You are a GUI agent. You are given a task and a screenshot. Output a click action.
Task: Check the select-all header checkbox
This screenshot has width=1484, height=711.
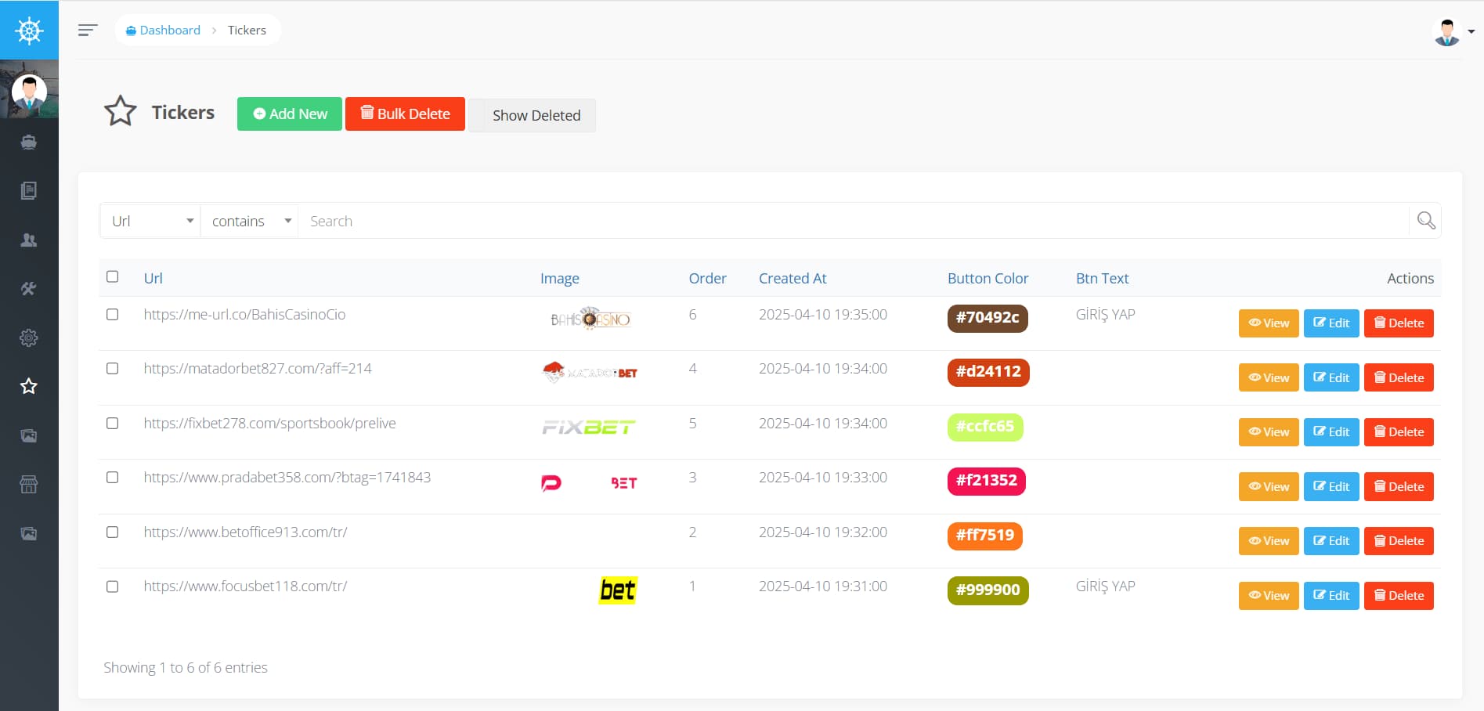tap(113, 276)
